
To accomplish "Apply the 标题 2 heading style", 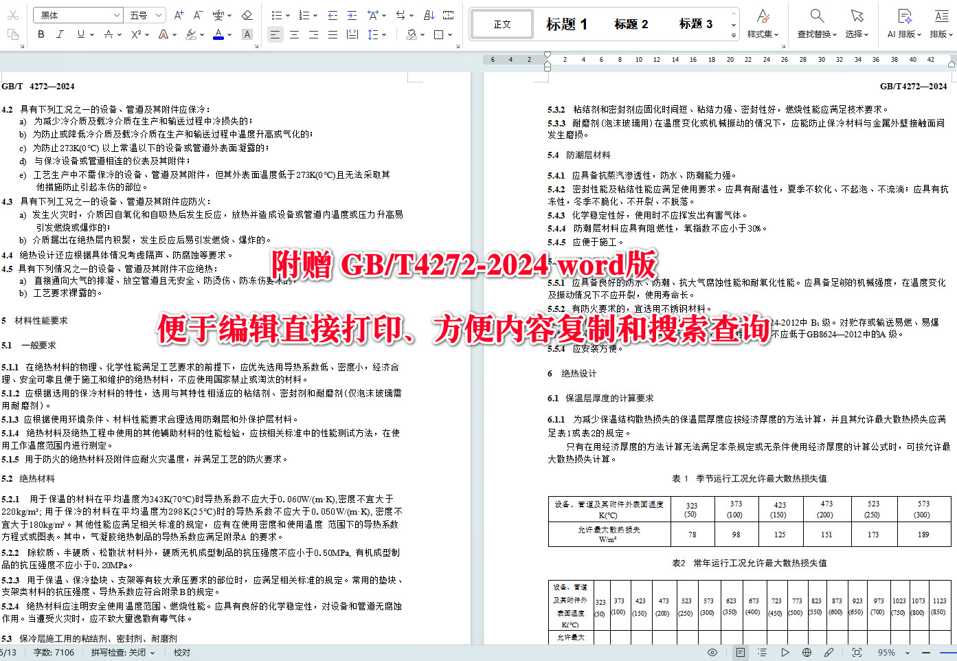I will (x=631, y=24).
